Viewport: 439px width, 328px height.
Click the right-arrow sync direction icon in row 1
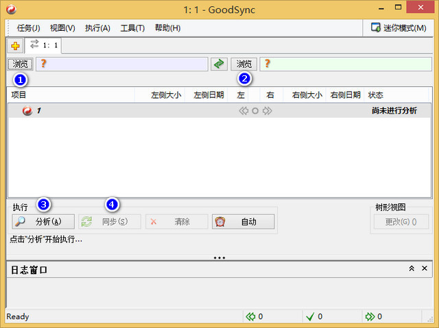pos(268,111)
